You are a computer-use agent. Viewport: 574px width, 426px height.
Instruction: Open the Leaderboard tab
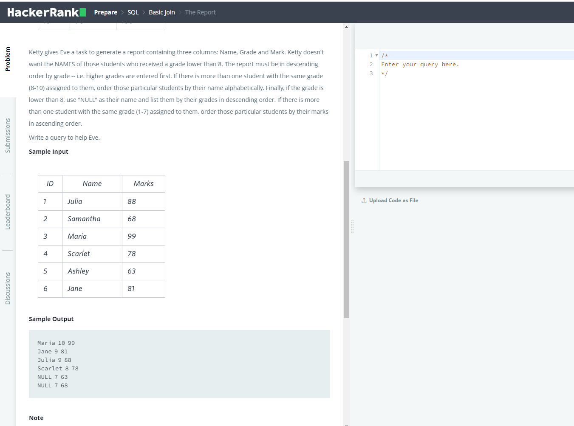[x=8, y=212]
